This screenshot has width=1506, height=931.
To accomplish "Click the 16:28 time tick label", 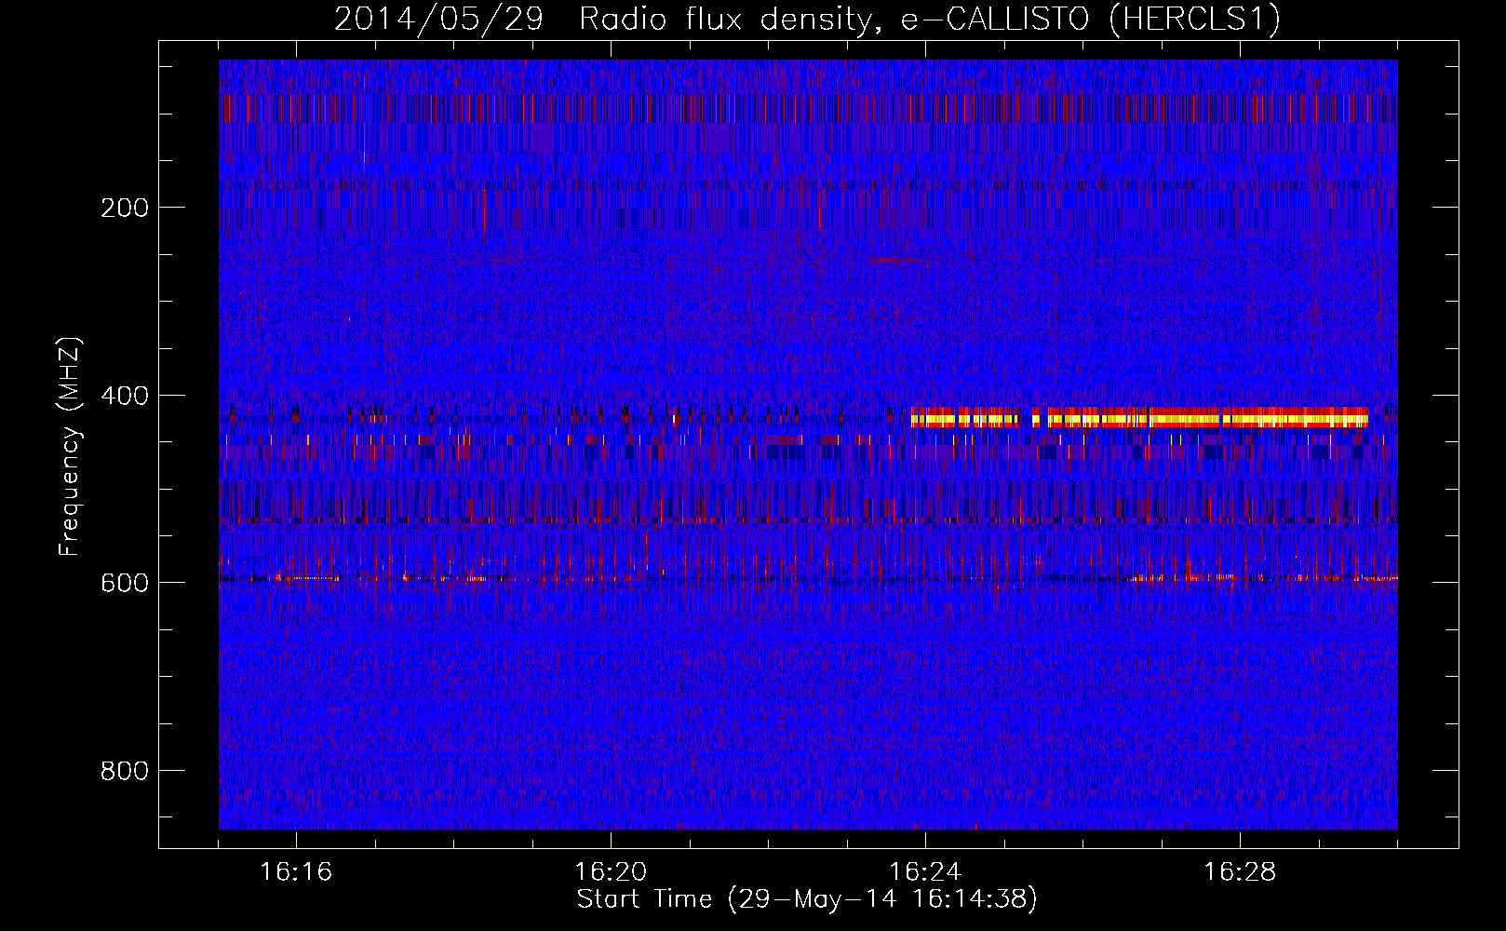I will pyautogui.click(x=1240, y=871).
